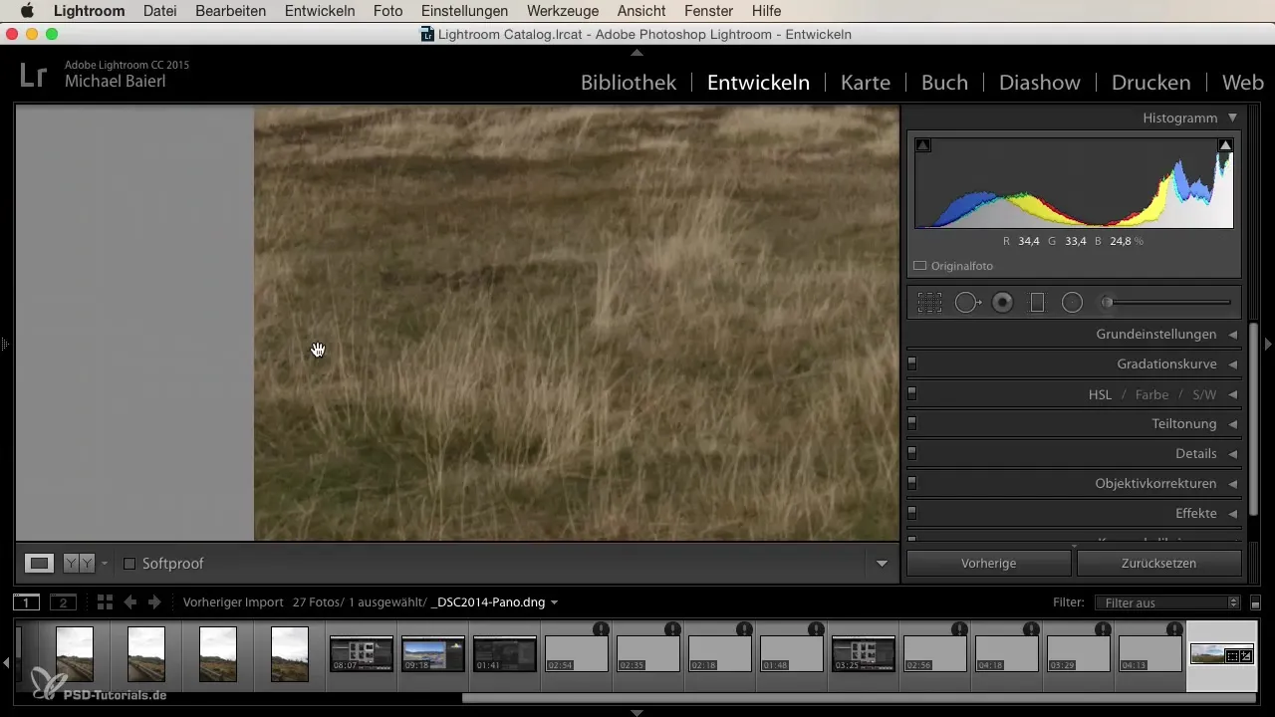Open Grid view icon in filmstrip bar

106,602
